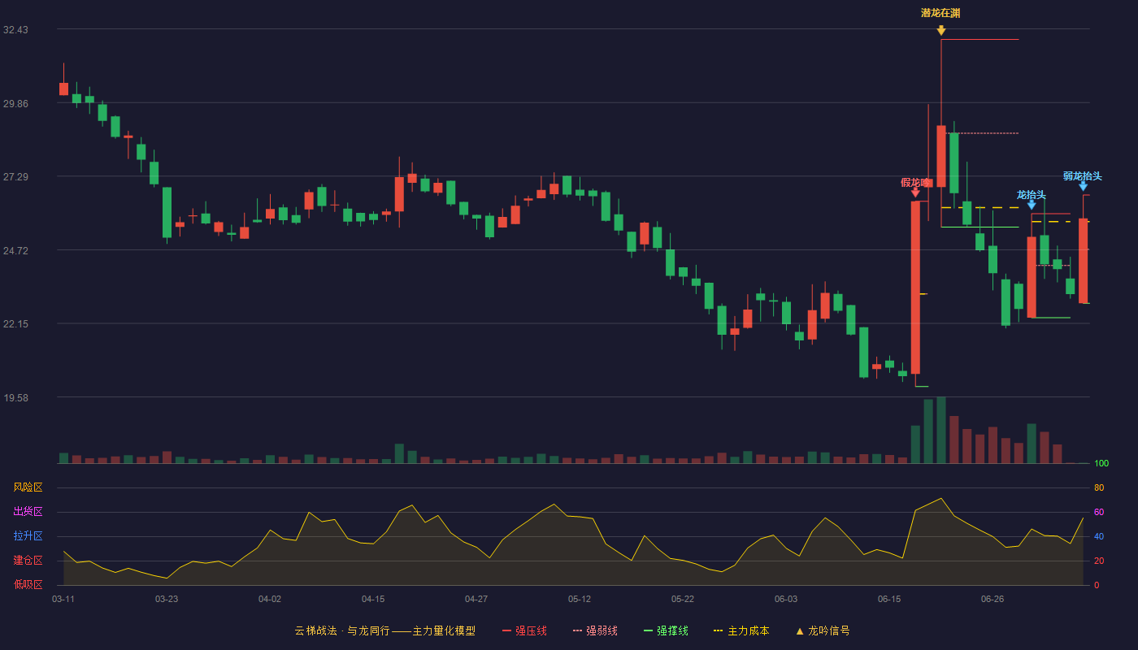The image size is (1138, 650).
Task: Click the green 100 indicator scale value
Action: click(1101, 464)
